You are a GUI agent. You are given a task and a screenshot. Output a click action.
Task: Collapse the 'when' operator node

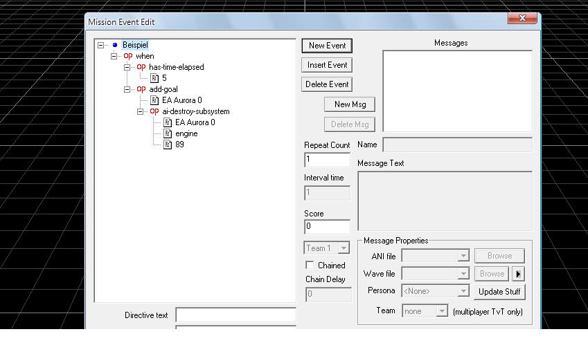[x=114, y=56]
